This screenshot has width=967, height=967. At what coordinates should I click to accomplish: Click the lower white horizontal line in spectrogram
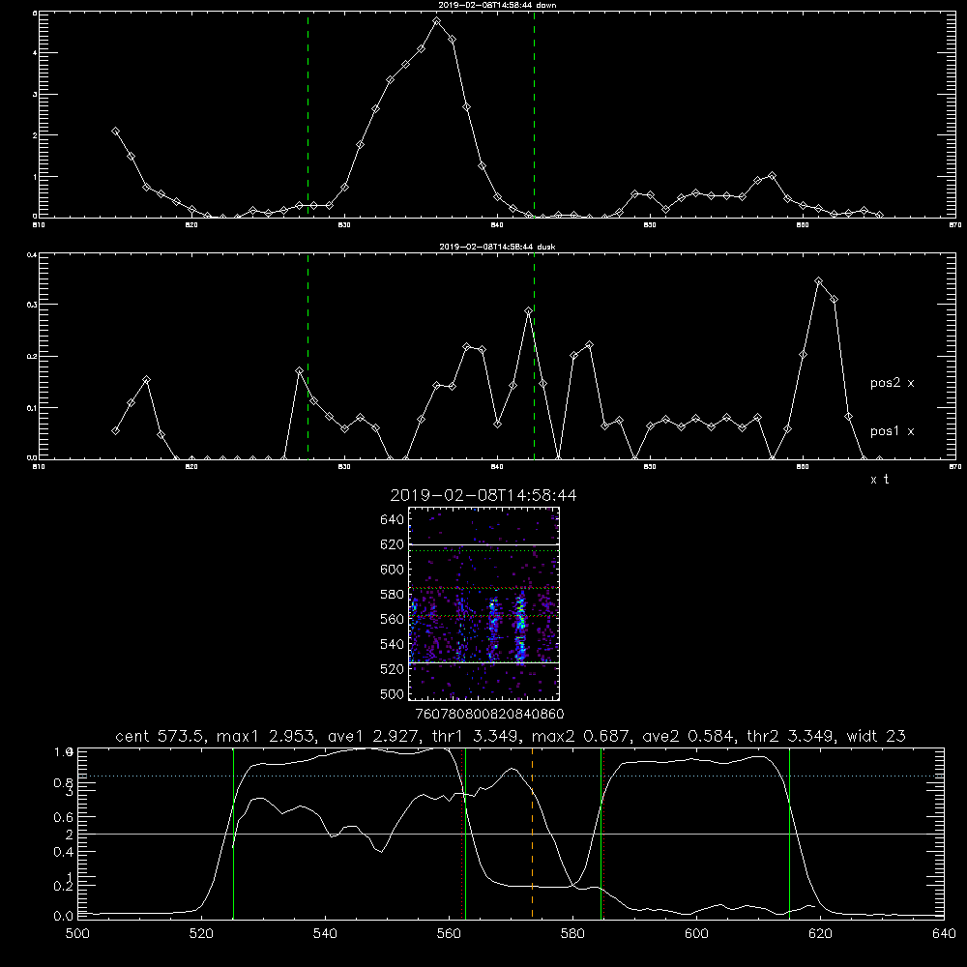(484, 662)
